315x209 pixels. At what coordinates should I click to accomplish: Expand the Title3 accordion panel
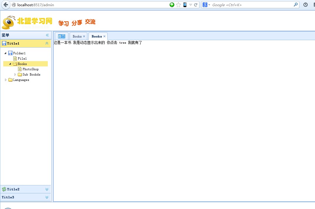click(47, 197)
